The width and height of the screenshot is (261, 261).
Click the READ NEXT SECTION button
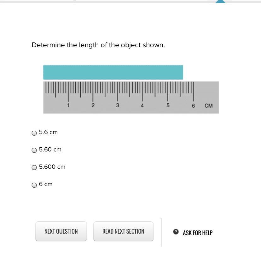pyautogui.click(x=123, y=231)
